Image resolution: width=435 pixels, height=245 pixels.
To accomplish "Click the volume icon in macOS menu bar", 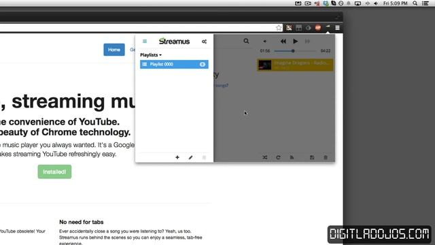I will point(376,3).
